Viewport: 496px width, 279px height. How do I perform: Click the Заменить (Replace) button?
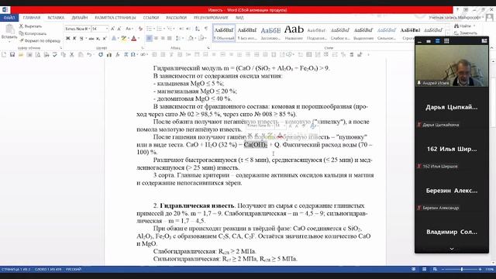point(465,33)
